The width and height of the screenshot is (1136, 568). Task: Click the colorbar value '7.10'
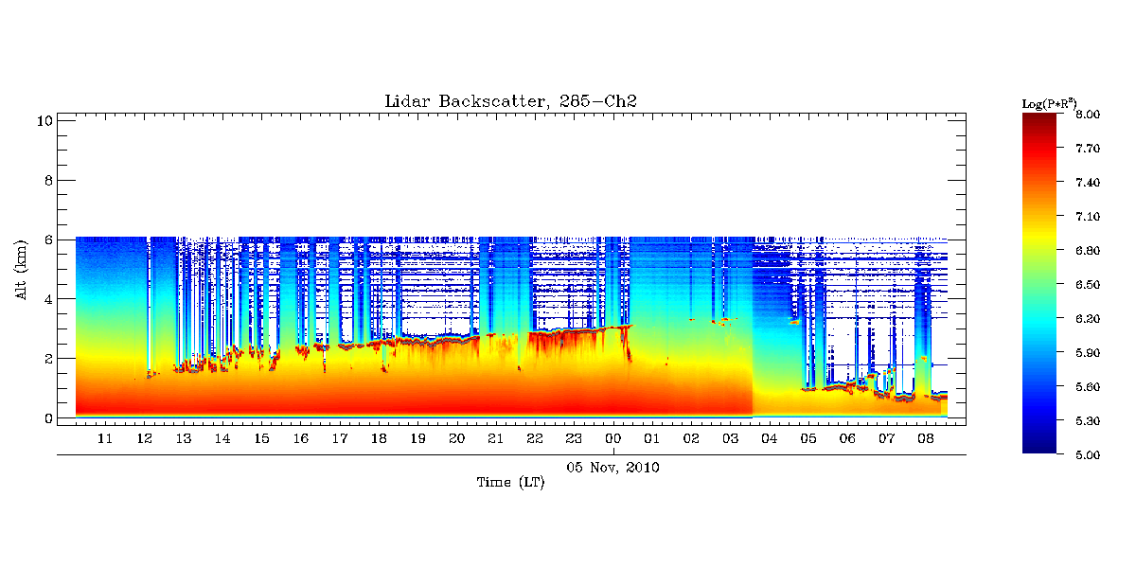pyautogui.click(x=1088, y=217)
